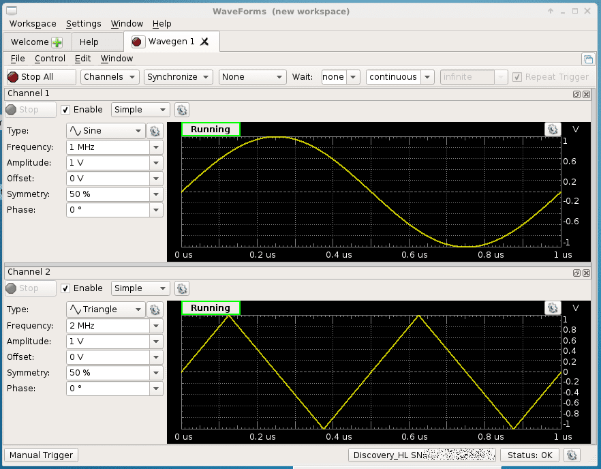Open Channel 2 Triangle Type gear options

tap(154, 309)
